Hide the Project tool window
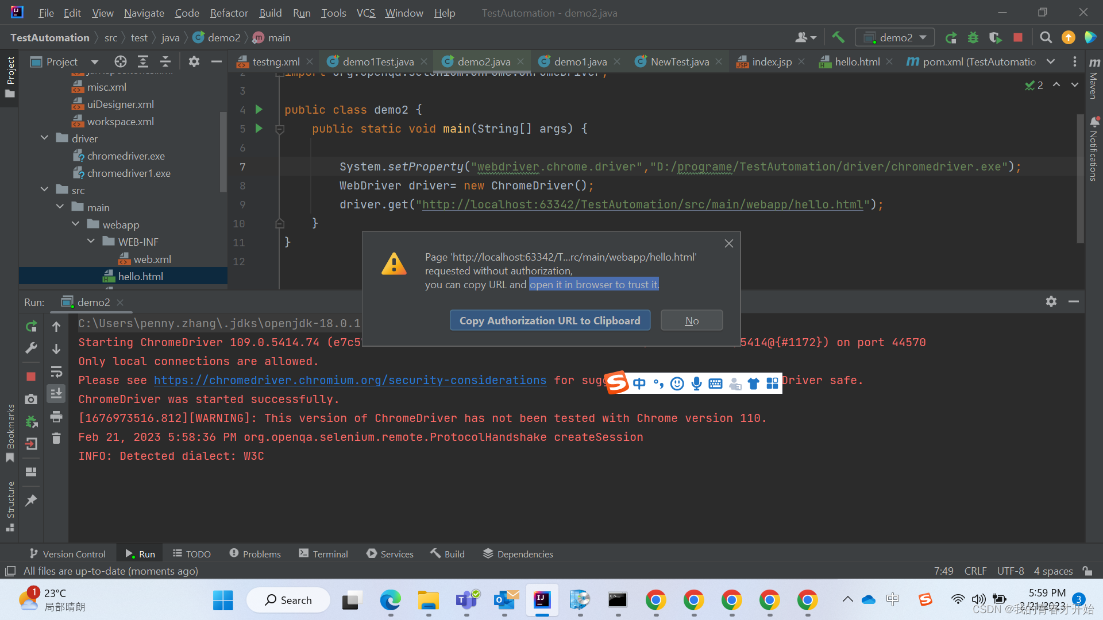Viewport: 1103px width, 620px height. pos(217,61)
